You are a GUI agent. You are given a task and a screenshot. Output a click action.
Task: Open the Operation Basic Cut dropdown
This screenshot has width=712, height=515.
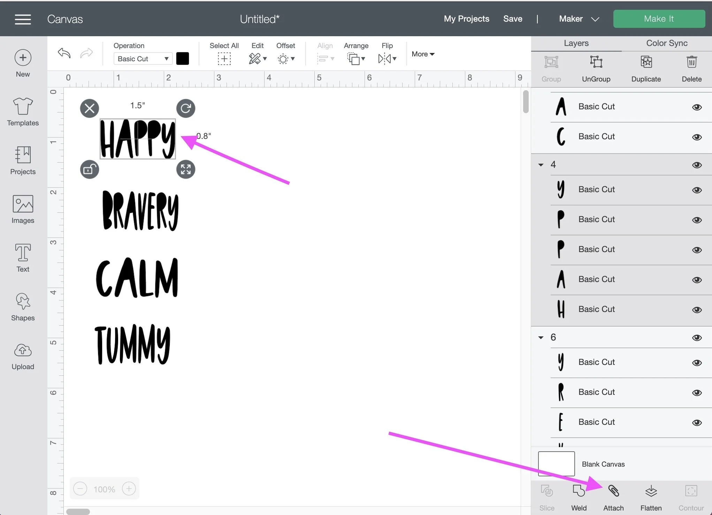[x=143, y=59]
